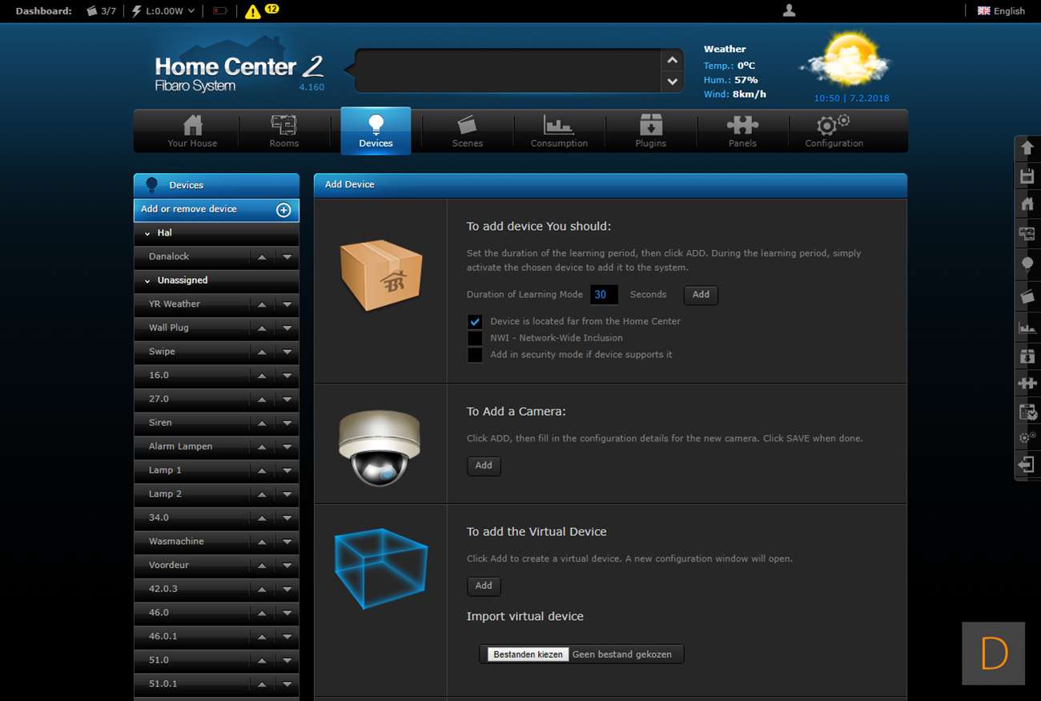Click the save floppy icon in the side toolbar
Viewport: 1041px width, 701px height.
[x=1027, y=176]
